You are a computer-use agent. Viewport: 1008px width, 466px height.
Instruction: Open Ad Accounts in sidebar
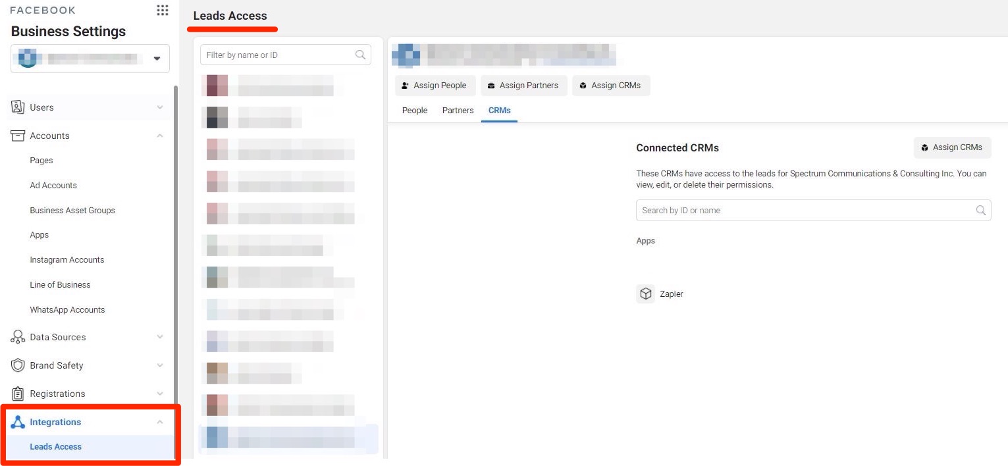(53, 186)
